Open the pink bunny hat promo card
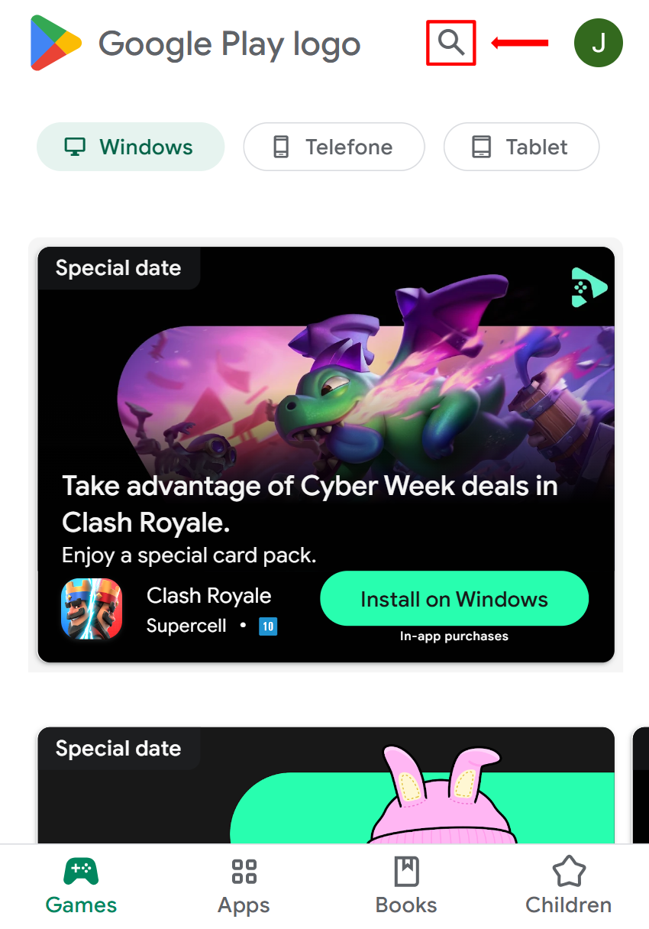The height and width of the screenshot is (929, 649). click(x=326, y=785)
